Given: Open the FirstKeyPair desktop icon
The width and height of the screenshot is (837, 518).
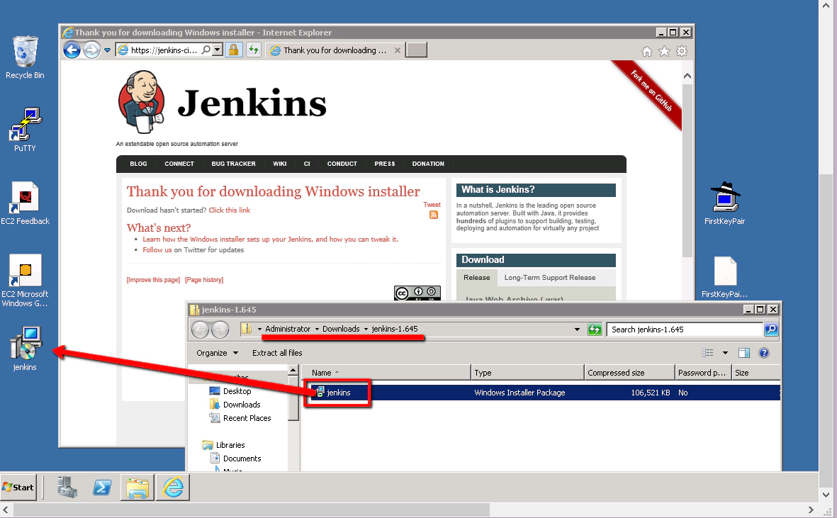Looking at the screenshot, I should click(724, 201).
